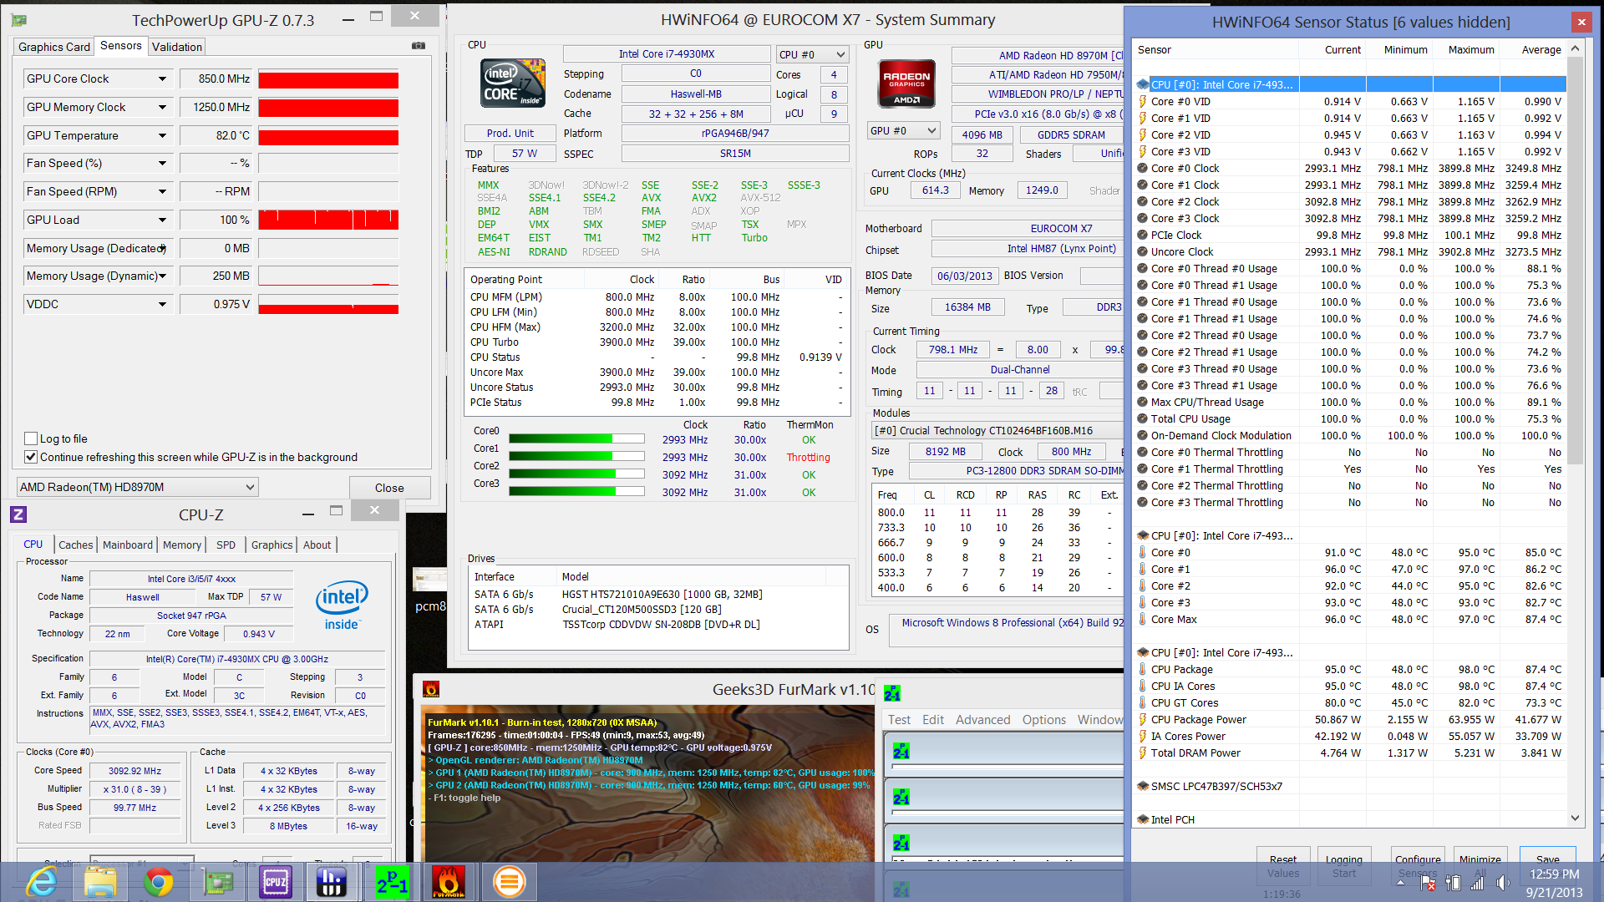Click the CPU-Z purple Z title bar icon
Screen dimensions: 1604x902
[19, 514]
